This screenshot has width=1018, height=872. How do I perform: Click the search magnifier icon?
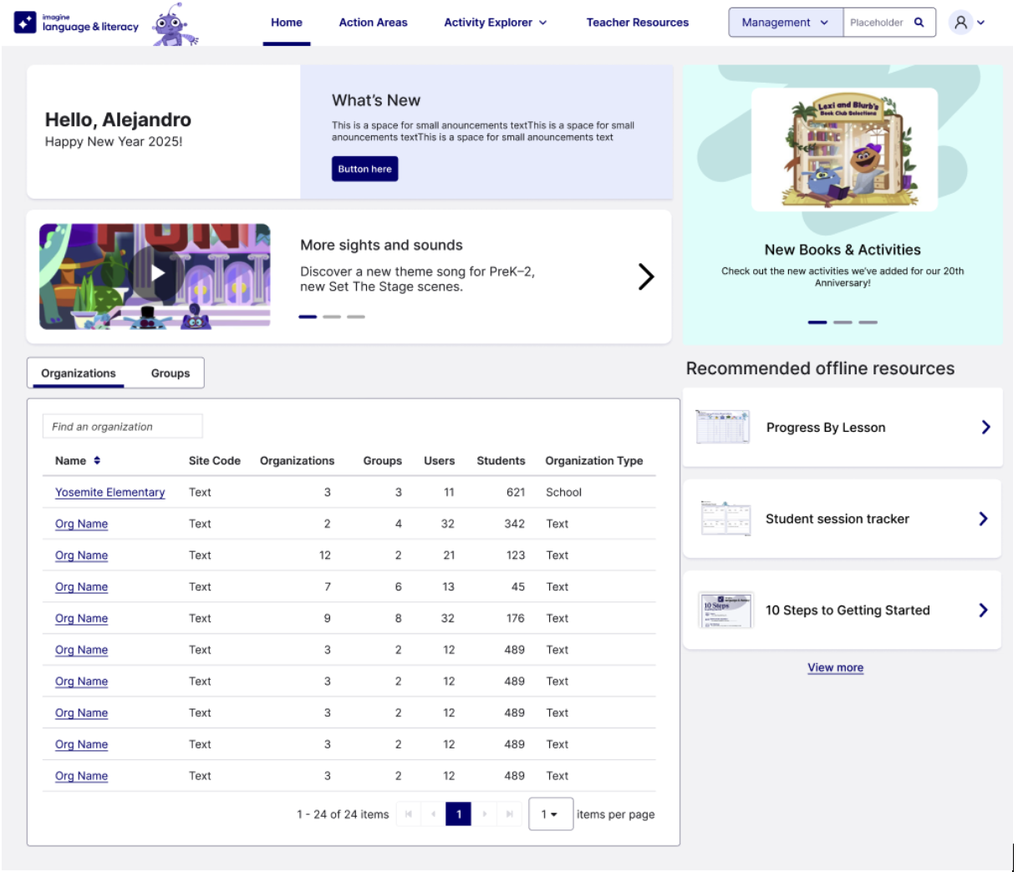[919, 23]
